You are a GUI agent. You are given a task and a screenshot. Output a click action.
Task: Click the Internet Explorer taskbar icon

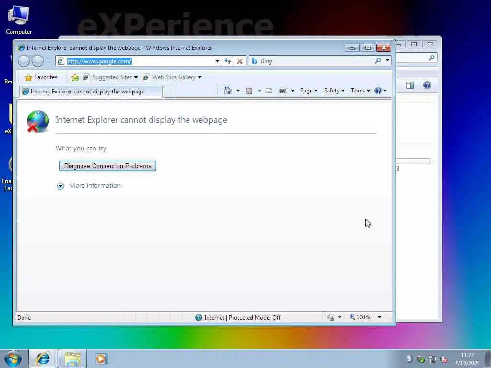43,359
